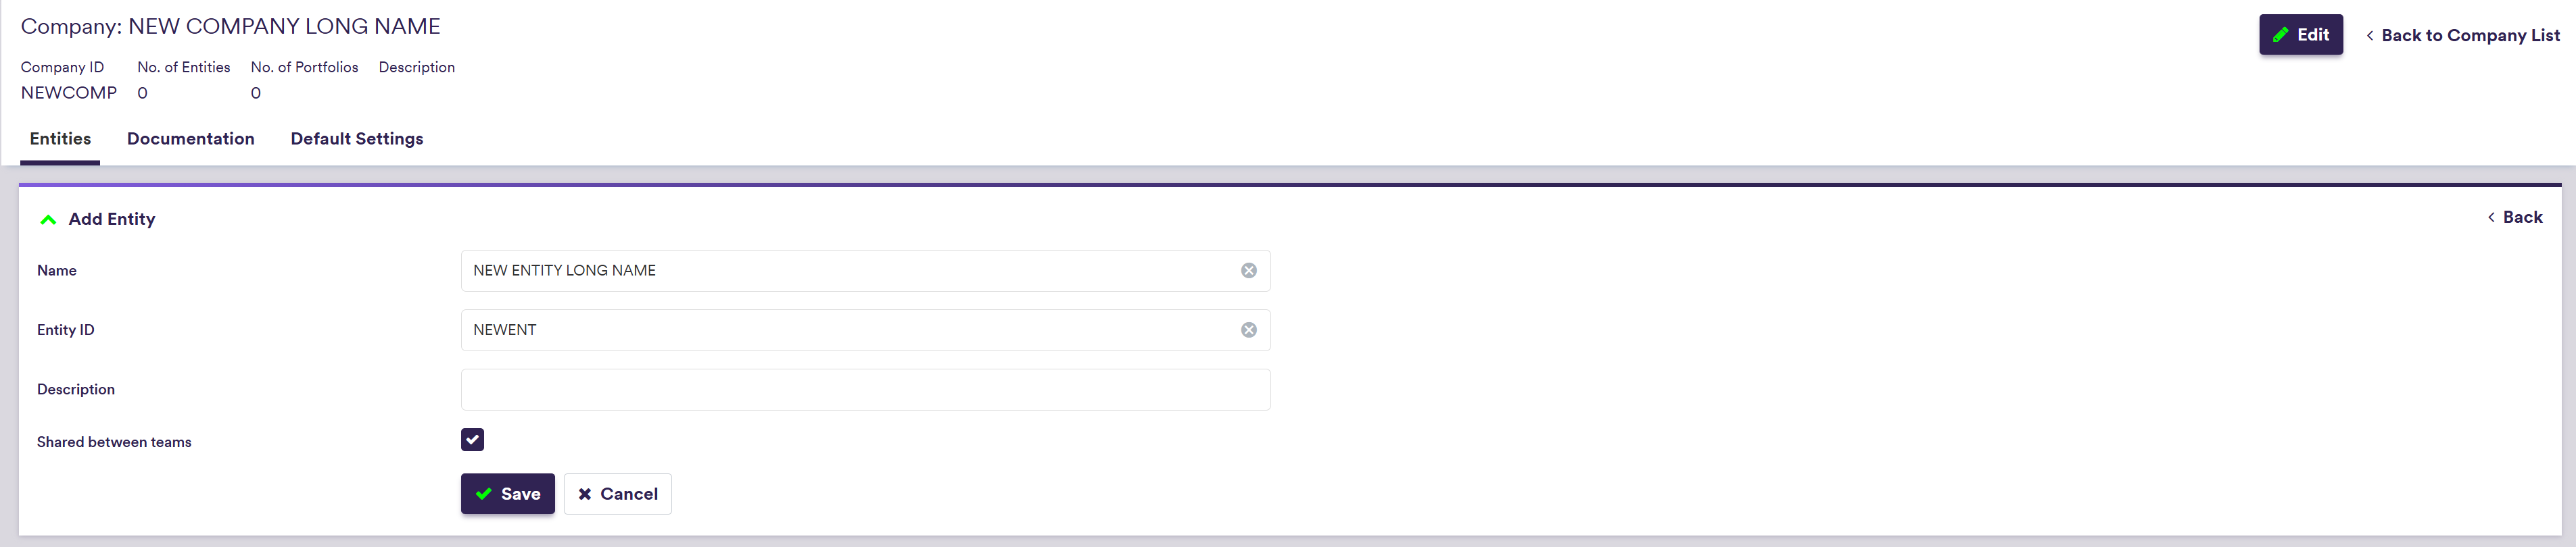The width and height of the screenshot is (2576, 547).
Task: Click into the Entity ID text field
Action: pyautogui.click(x=850, y=330)
